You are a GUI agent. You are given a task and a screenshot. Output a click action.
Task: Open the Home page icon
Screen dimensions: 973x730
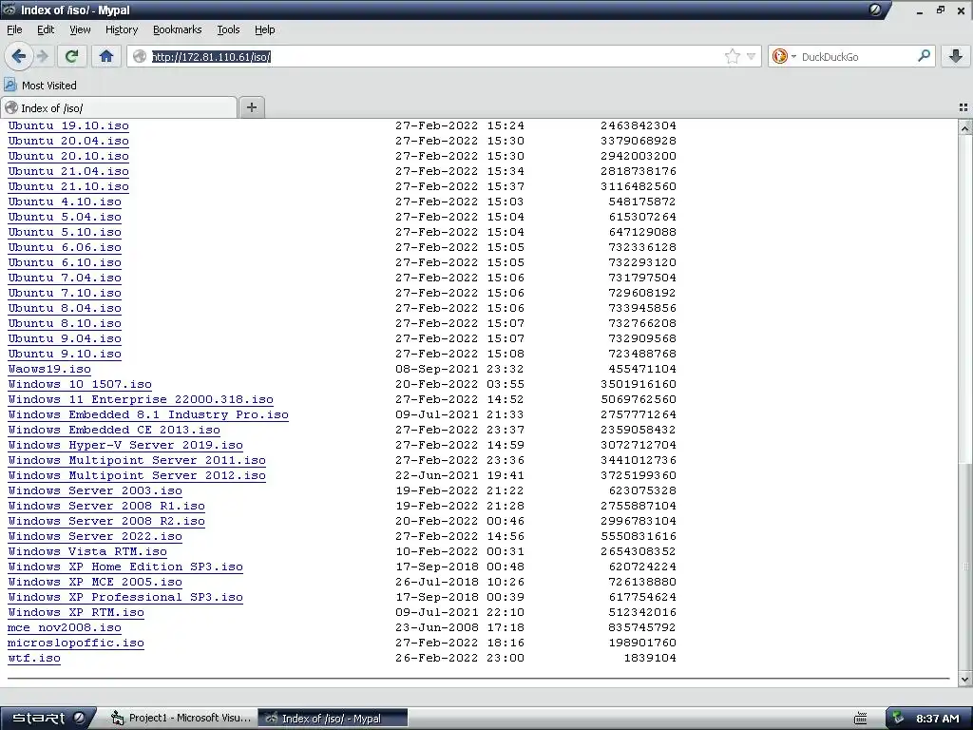tap(106, 56)
